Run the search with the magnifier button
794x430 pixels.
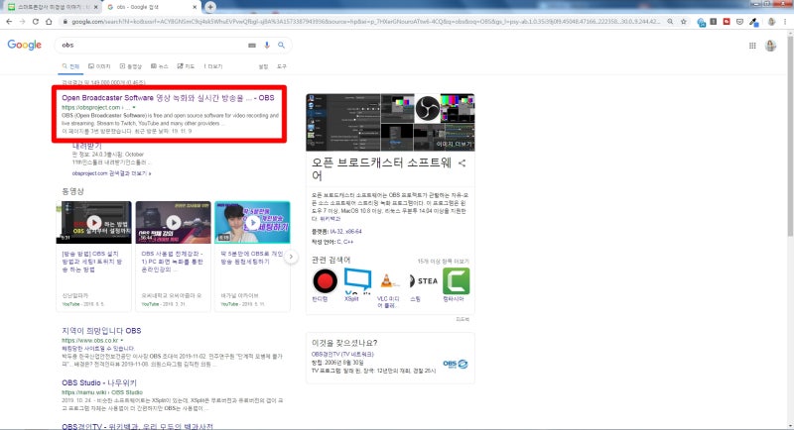[281, 46]
